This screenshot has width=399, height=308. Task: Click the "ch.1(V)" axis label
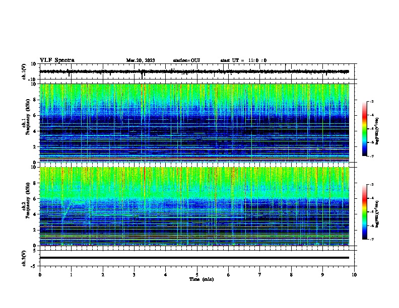[x=24, y=71]
